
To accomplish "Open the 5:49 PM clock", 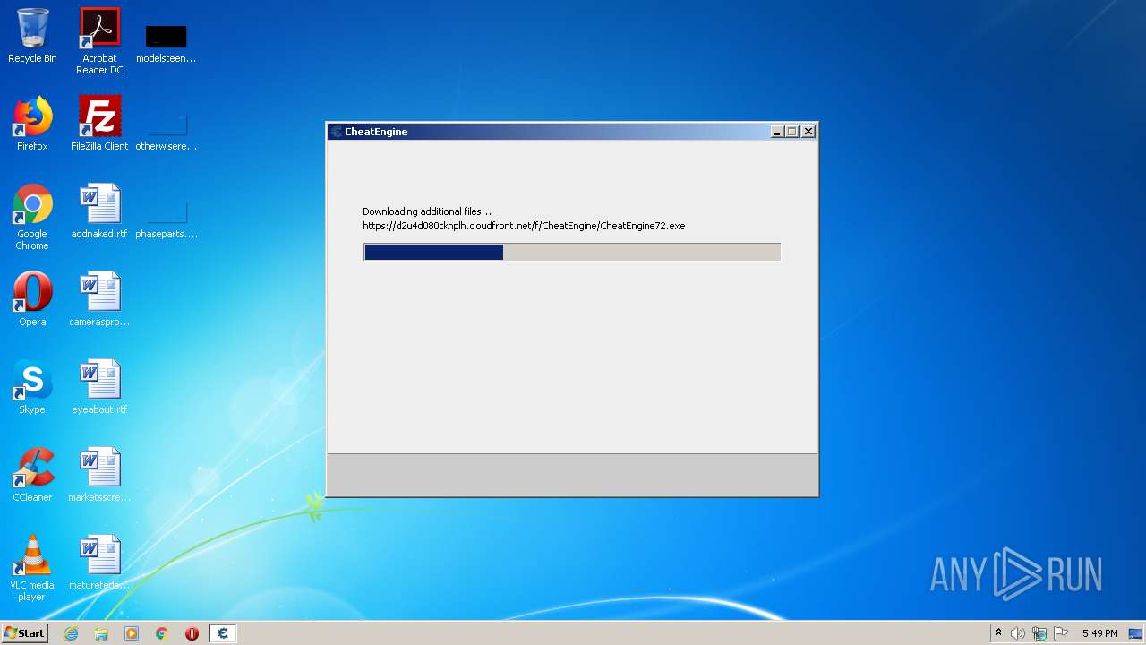I will click(x=1099, y=633).
